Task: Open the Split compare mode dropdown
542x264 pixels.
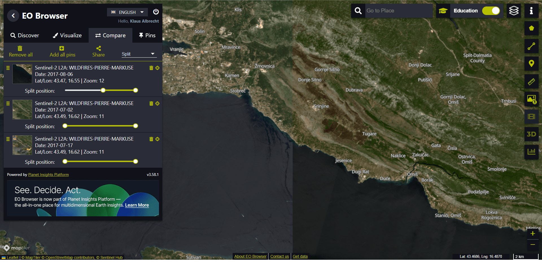Action: [138, 54]
